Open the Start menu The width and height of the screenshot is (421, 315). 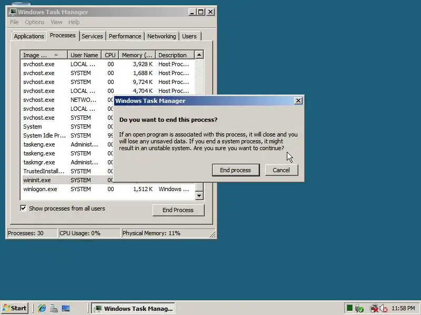click(x=15, y=308)
